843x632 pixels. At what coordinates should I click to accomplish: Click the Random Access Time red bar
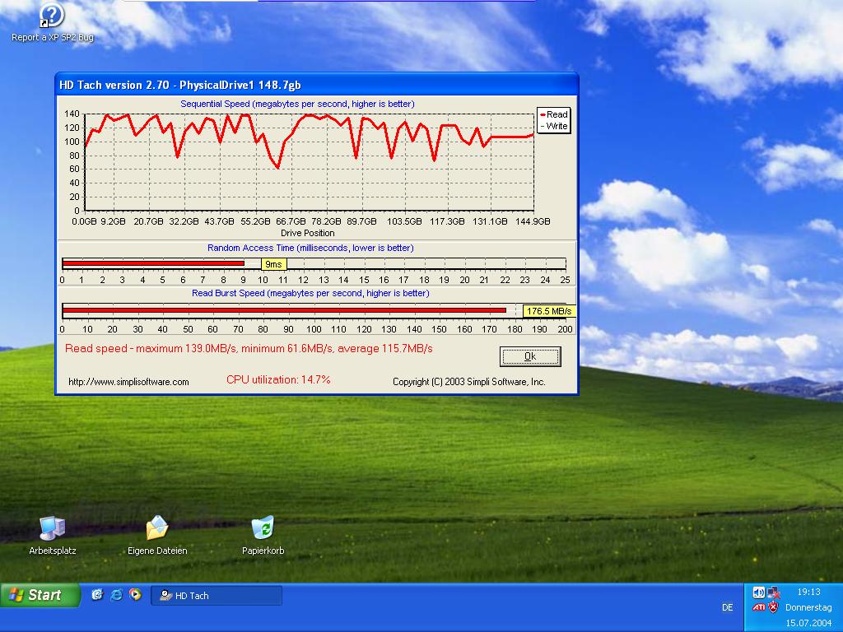pos(154,263)
